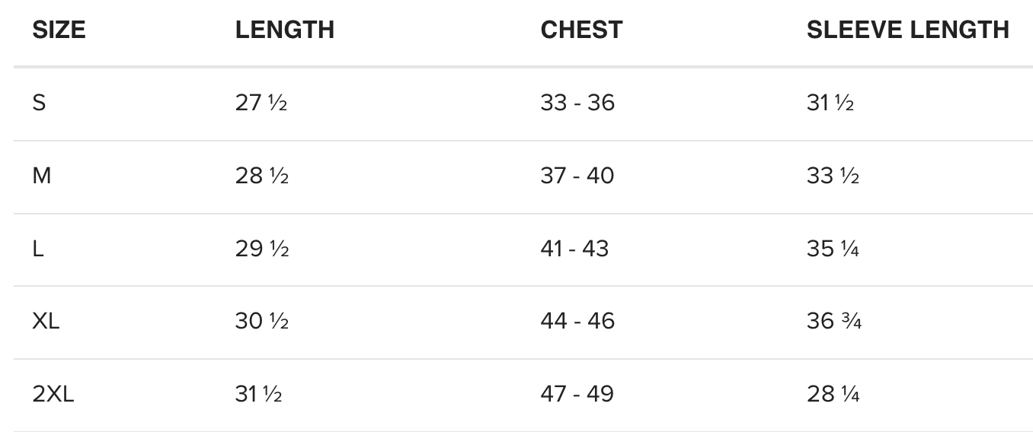Click the SIZE column header
Image resolution: width=1033 pixels, height=432 pixels.
coord(59,30)
